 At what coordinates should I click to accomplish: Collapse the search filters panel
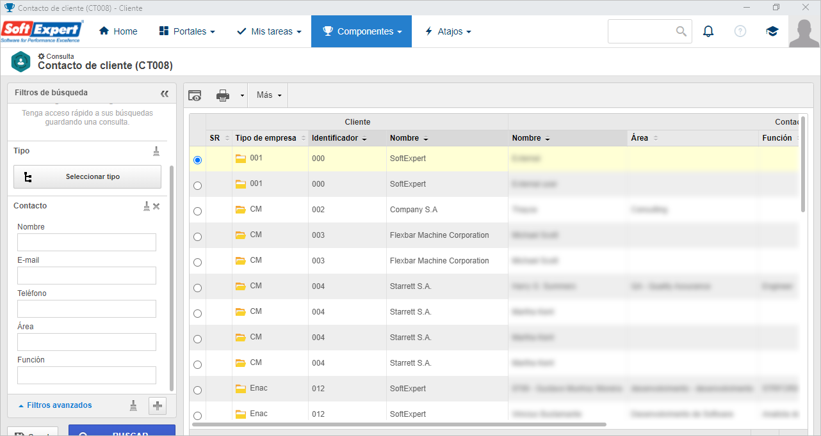[165, 93]
